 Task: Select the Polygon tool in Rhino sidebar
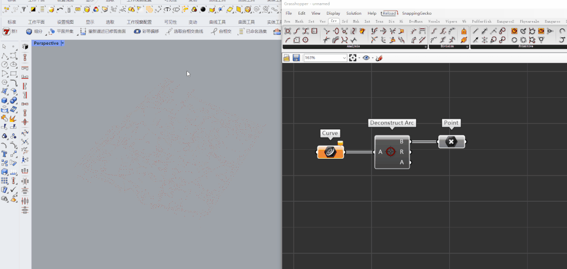5,82
